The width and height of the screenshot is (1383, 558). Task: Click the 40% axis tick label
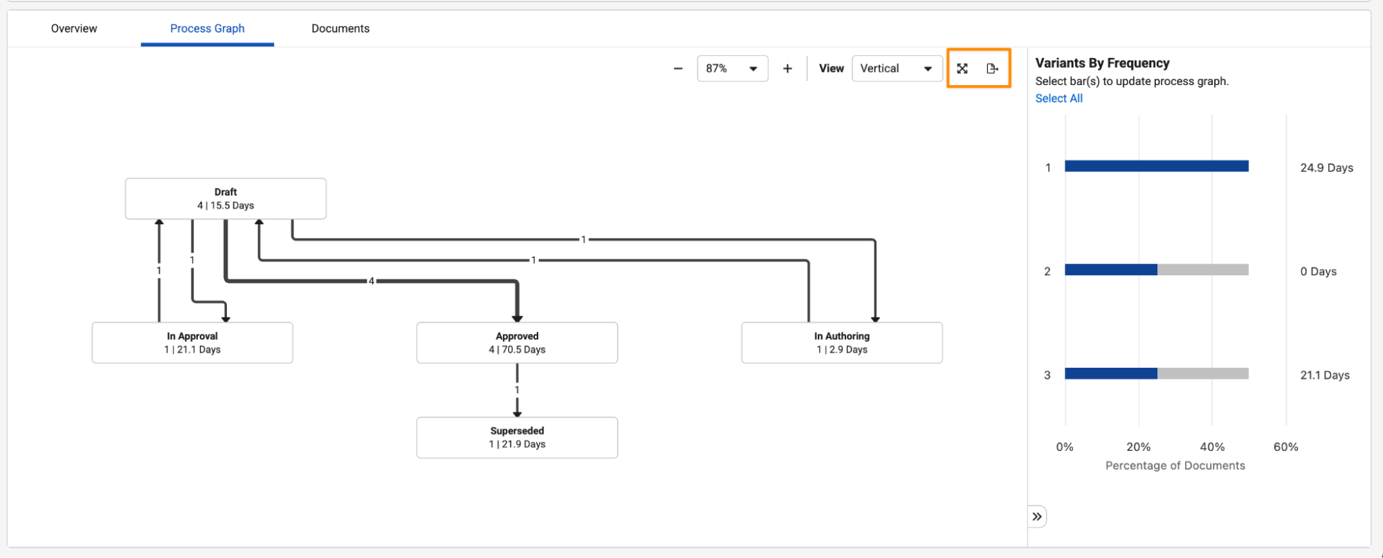point(1212,447)
